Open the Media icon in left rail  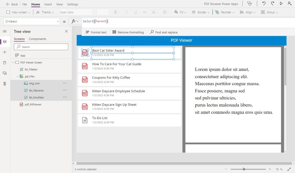click(x=5, y=73)
